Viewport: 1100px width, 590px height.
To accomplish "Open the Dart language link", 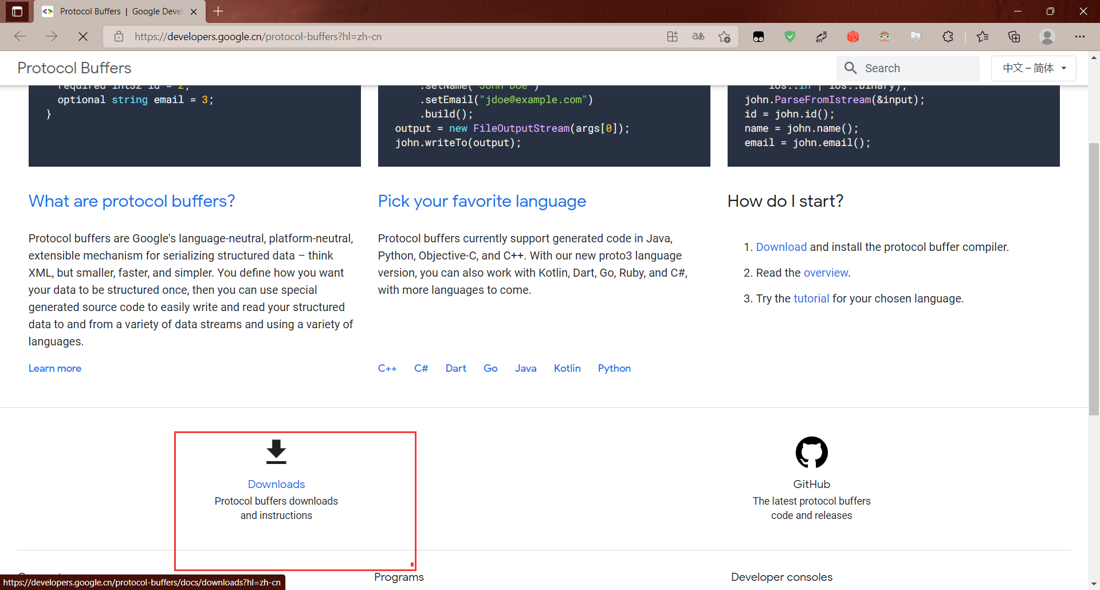I will pyautogui.click(x=456, y=368).
